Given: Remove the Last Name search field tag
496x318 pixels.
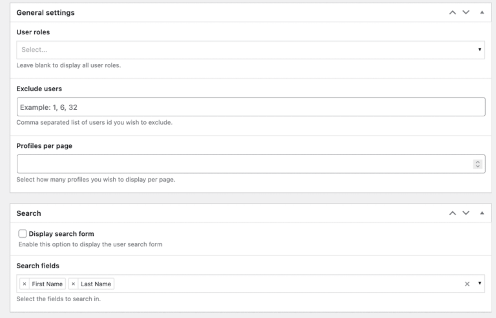Looking at the screenshot, I should [x=73, y=284].
